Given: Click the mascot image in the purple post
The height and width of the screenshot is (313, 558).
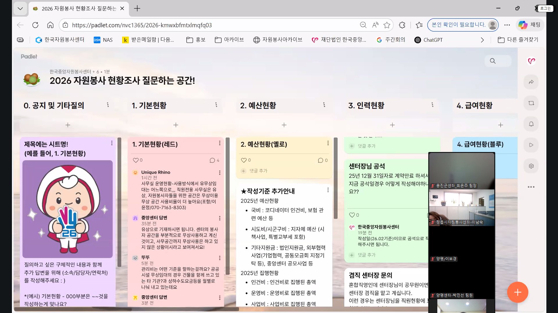Looking at the screenshot, I should (67, 209).
